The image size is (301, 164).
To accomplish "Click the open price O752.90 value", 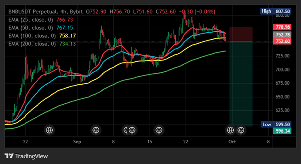I will pos(96,11).
